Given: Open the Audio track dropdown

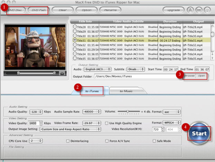Looking at the screenshot, I should (97, 69).
